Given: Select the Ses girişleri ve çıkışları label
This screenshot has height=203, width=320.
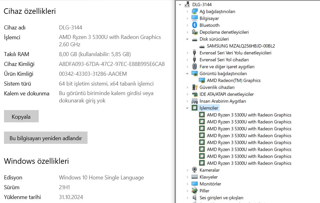Looking at the screenshot, I should pos(221,197).
